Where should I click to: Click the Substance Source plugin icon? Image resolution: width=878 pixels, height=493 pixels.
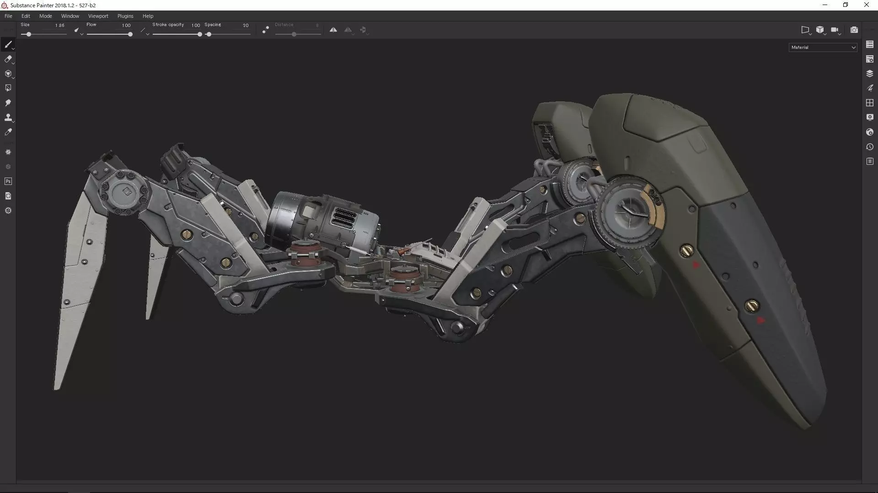[8, 152]
